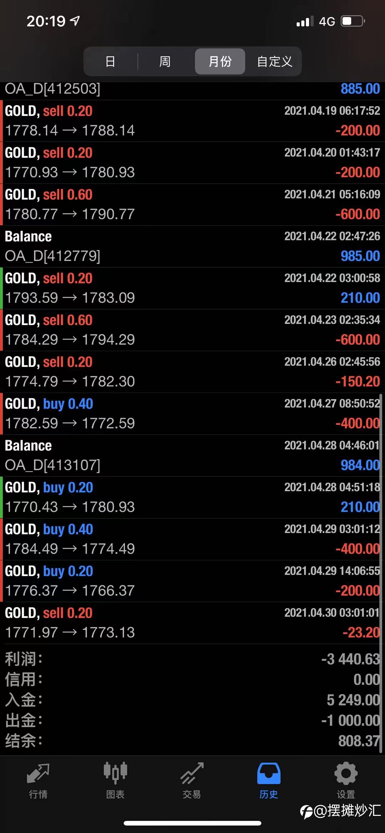Tap the 885.00 balance amount
Image resolution: width=385 pixels, height=833 pixels.
pos(360,89)
